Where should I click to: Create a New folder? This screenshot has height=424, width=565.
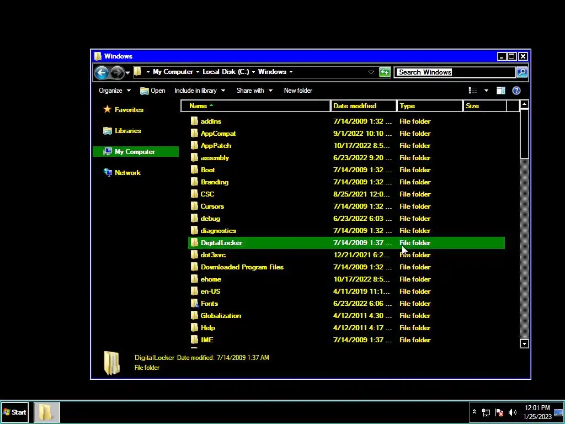coord(298,91)
